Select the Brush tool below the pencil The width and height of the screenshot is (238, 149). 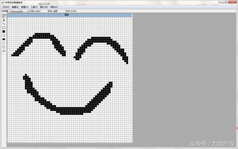pos(4,20)
